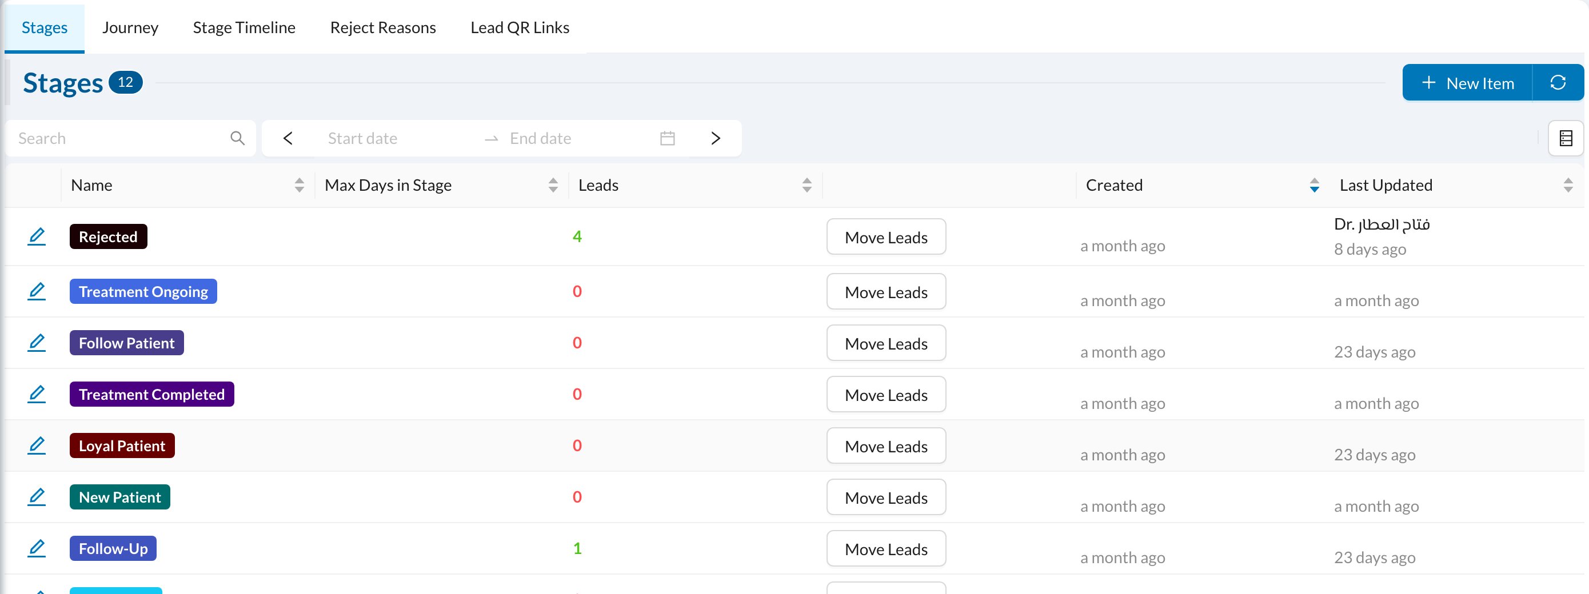Image resolution: width=1589 pixels, height=594 pixels.
Task: Sort by Name column
Action: [299, 185]
